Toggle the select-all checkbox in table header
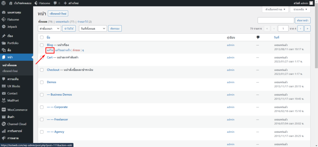318x147 pixels. (42, 37)
